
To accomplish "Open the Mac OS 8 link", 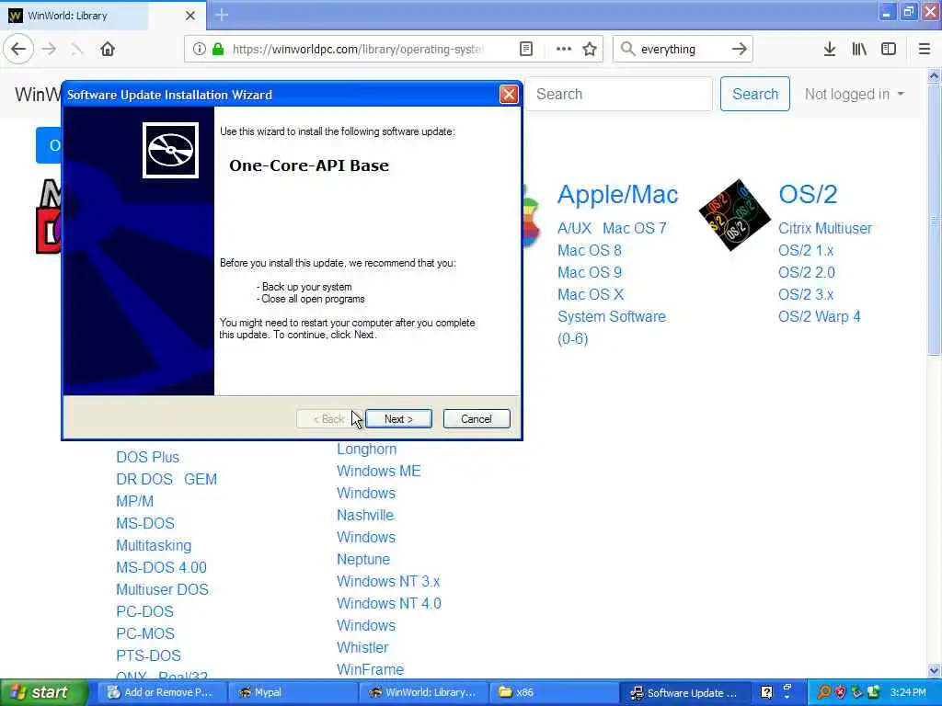I will (x=590, y=250).
